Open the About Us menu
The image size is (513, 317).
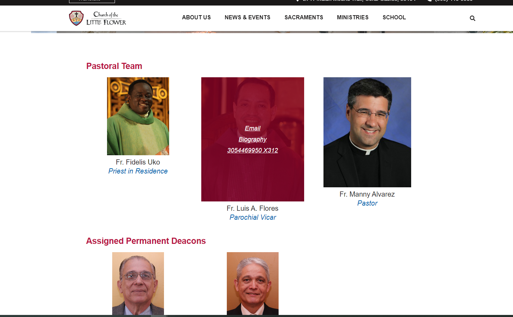tap(196, 17)
